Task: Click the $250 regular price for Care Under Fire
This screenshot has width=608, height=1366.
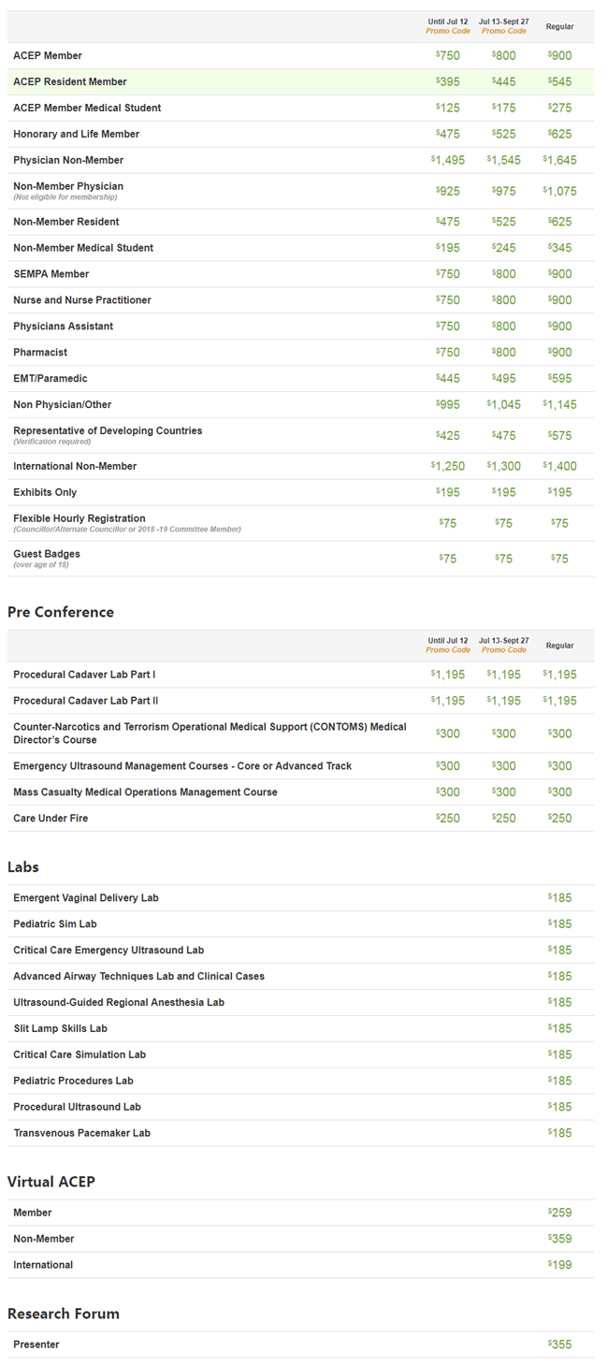Action: (x=559, y=820)
